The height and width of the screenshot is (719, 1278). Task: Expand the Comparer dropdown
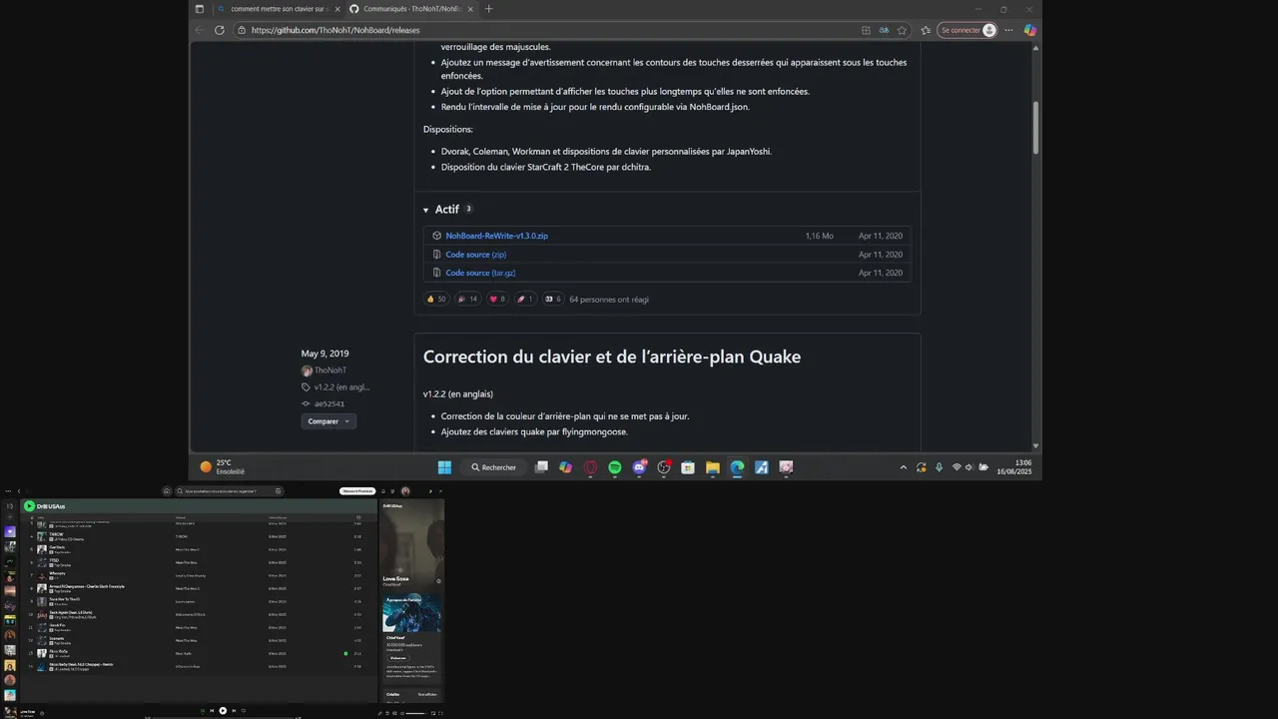pos(328,421)
